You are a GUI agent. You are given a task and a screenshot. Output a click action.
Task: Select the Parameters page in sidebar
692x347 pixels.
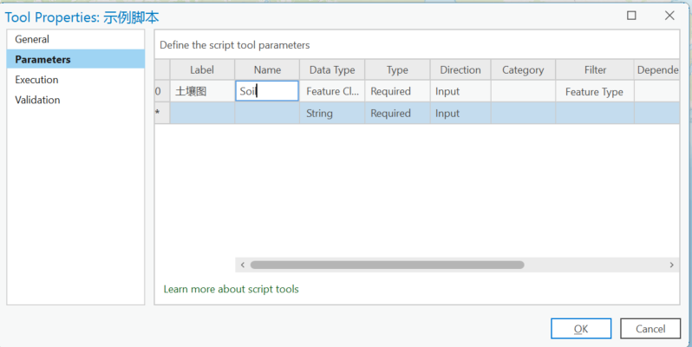click(x=75, y=59)
